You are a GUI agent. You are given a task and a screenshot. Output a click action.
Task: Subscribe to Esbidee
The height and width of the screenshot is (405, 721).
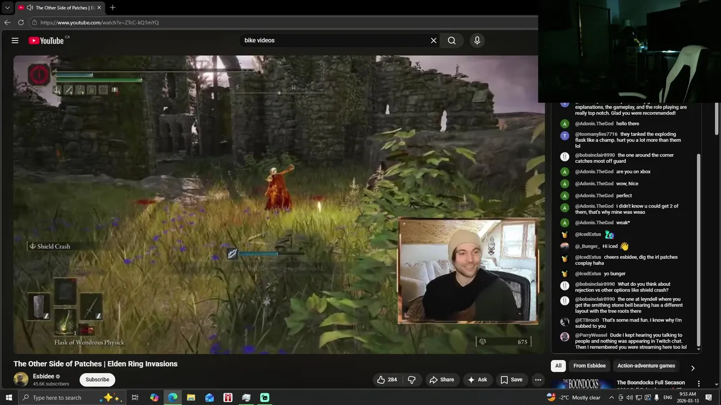[x=97, y=380]
